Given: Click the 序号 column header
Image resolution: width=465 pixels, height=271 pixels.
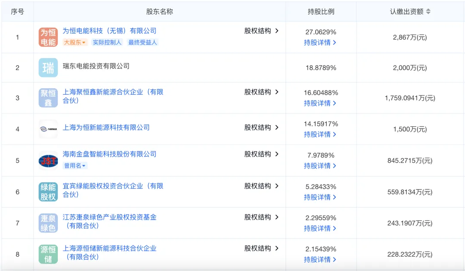Looking at the screenshot, I should point(18,12).
